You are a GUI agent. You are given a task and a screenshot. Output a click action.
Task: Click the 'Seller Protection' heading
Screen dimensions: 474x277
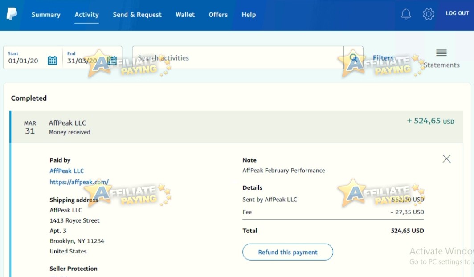(74, 269)
